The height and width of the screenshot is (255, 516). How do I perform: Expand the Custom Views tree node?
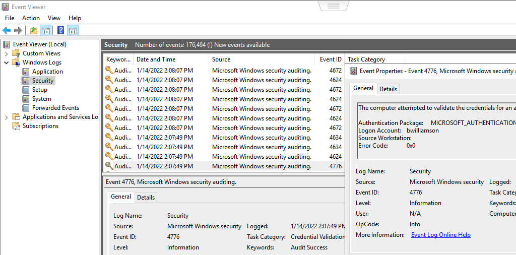point(6,53)
